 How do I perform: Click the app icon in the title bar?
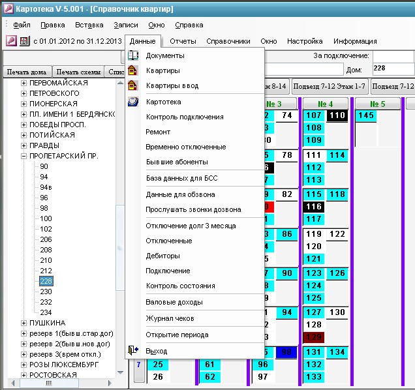click(x=8, y=8)
